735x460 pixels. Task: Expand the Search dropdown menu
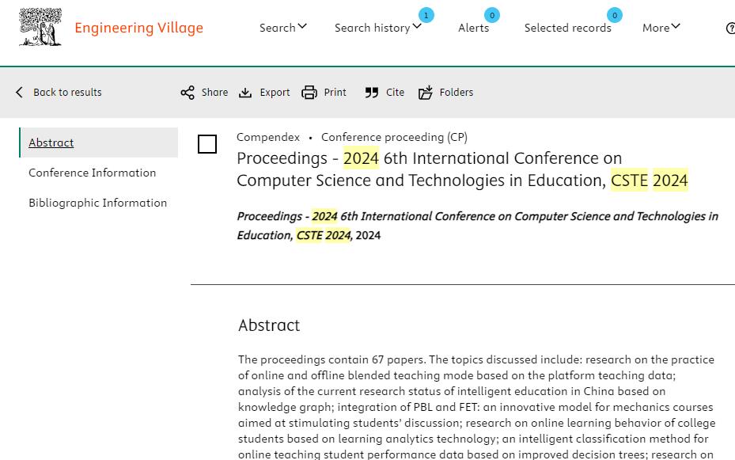(282, 28)
